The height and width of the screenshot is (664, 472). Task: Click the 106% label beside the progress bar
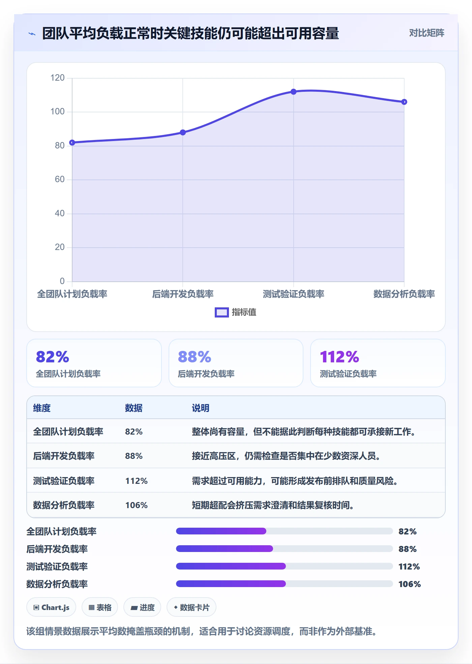[410, 584]
